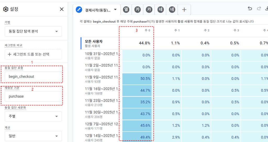This screenshot has width=268, height=142.
Task: Click the begin_checkout inclusion field
Action: click(x=33, y=77)
